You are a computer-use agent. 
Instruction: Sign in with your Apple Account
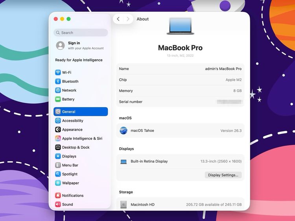pos(81,46)
